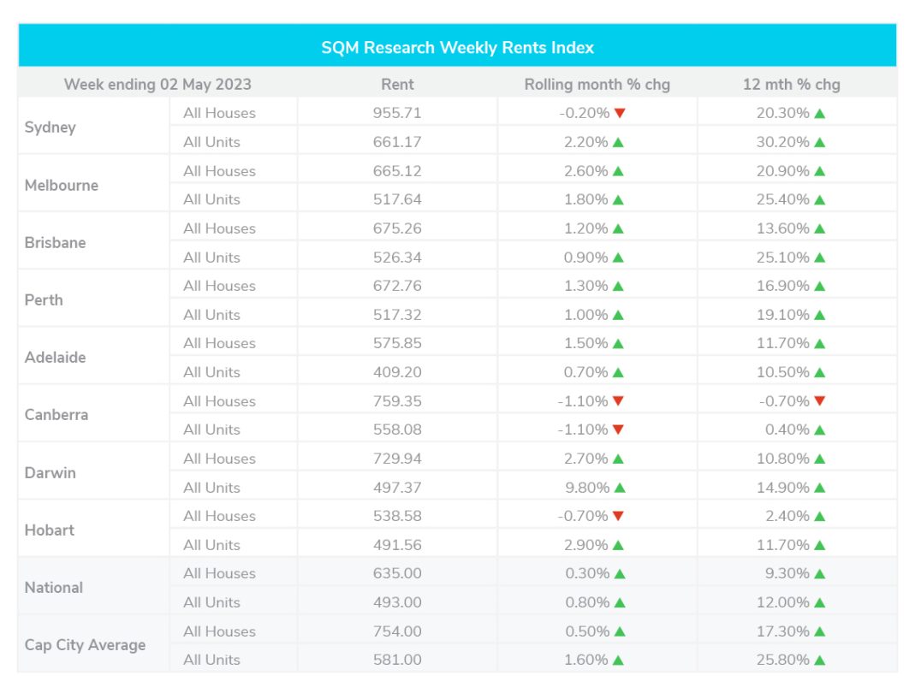
Task: Select Darwin houses monthly change 2.70%
Action: [x=585, y=459]
